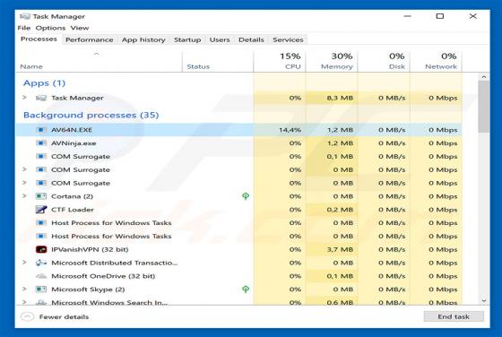The width and height of the screenshot is (502, 337).
Task: Select the Processes tab
Action: (39, 39)
